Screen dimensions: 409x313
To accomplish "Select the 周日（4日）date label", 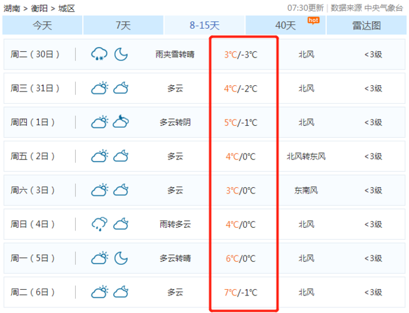I will point(33,224).
